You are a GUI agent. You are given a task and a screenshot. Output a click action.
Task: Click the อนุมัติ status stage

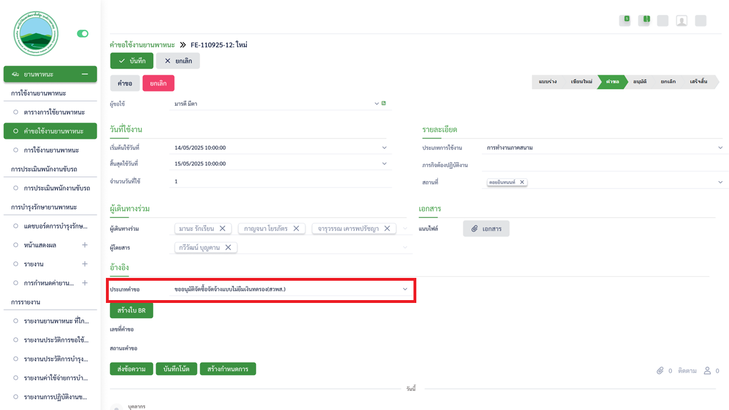click(x=640, y=82)
